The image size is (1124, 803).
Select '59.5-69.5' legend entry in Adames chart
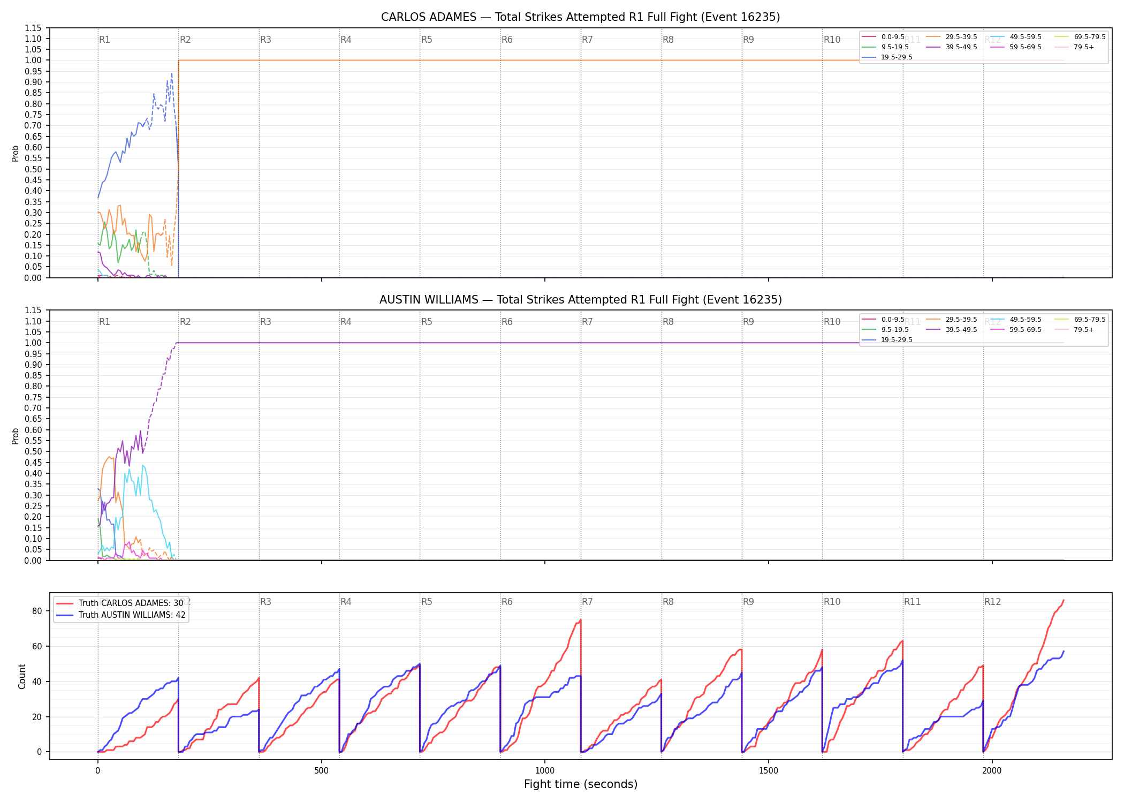pyautogui.click(x=1016, y=47)
